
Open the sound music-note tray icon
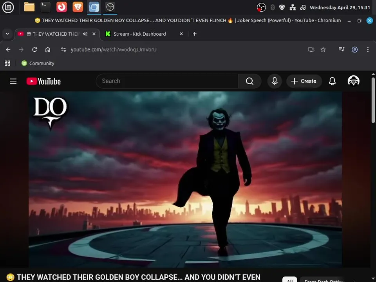point(303,7)
